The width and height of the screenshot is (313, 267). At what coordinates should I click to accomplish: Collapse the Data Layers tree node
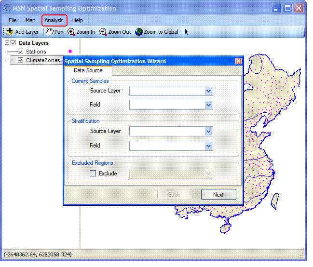coord(7,43)
